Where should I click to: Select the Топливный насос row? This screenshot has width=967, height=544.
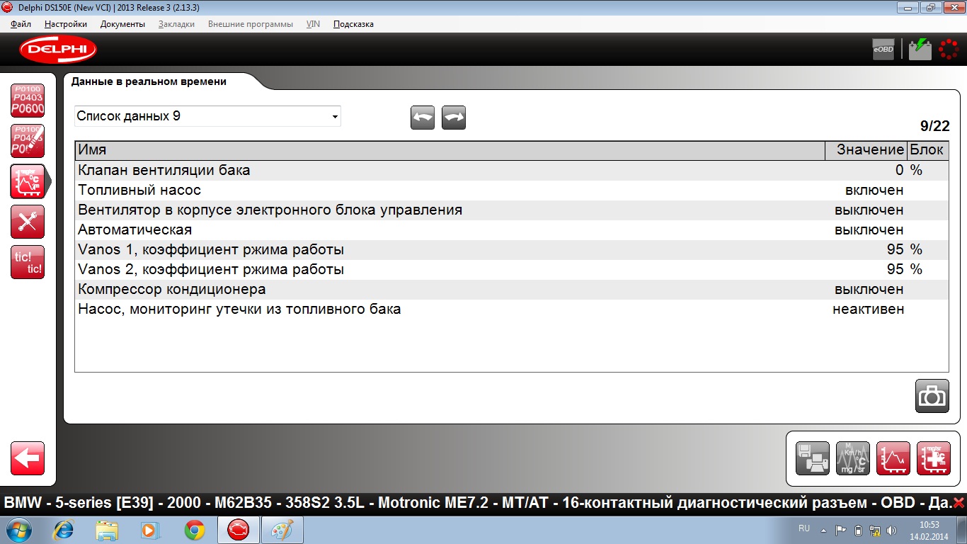click(x=511, y=190)
